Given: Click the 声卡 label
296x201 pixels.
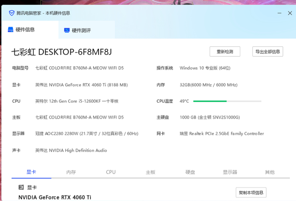Looking at the screenshot, I should click(x=16, y=150).
